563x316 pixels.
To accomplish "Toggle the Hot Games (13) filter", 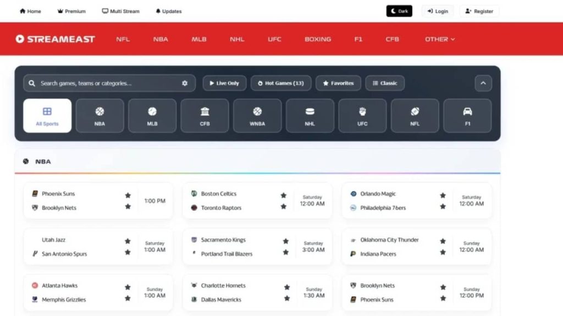I will [281, 83].
